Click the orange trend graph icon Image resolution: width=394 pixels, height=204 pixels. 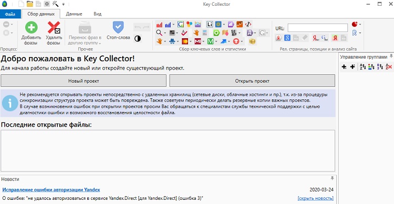(240, 24)
